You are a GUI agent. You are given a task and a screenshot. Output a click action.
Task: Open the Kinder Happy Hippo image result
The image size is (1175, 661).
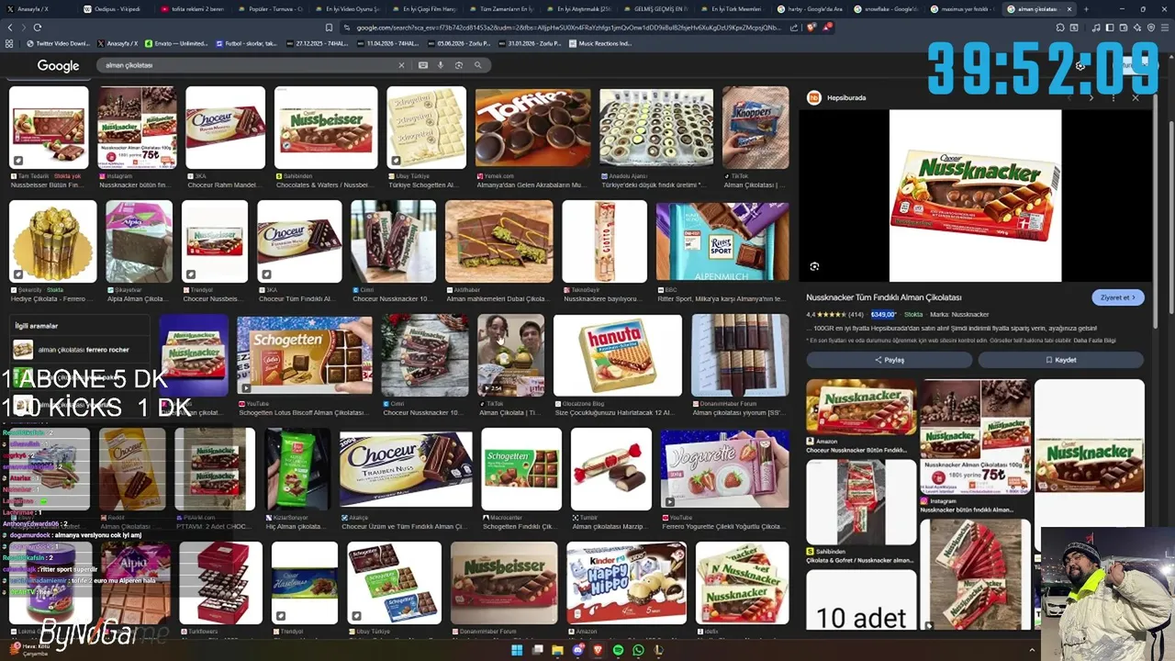626,583
